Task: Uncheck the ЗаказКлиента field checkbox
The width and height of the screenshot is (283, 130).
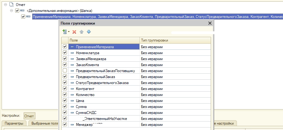Action: (65, 65)
